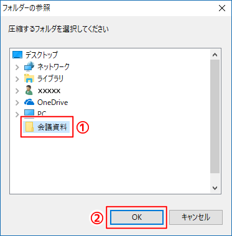Click the キャンセル button
This screenshot has height=236, width=232.
coord(196,217)
